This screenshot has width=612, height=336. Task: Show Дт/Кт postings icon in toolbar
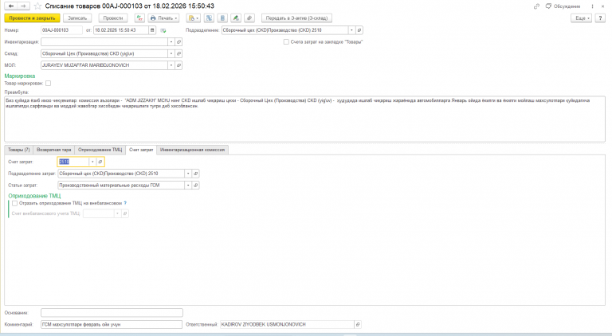point(139,18)
